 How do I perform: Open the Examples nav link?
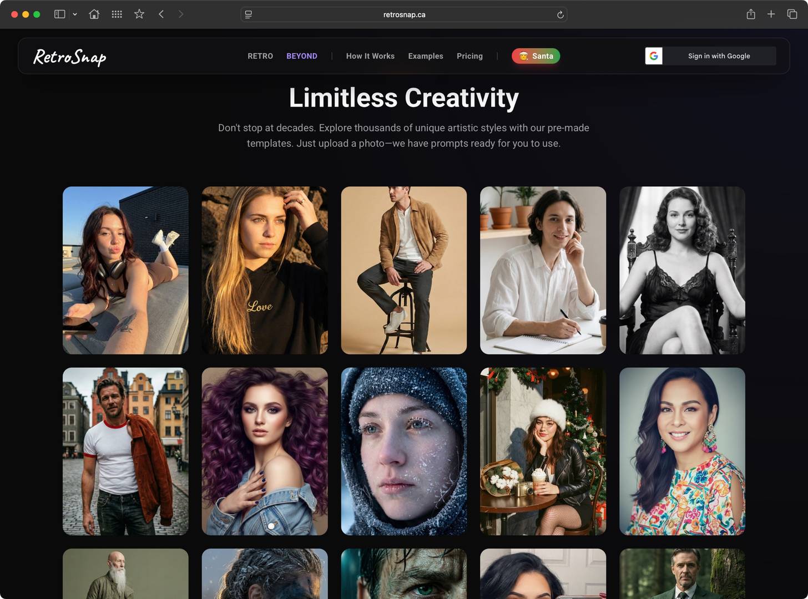coord(426,56)
